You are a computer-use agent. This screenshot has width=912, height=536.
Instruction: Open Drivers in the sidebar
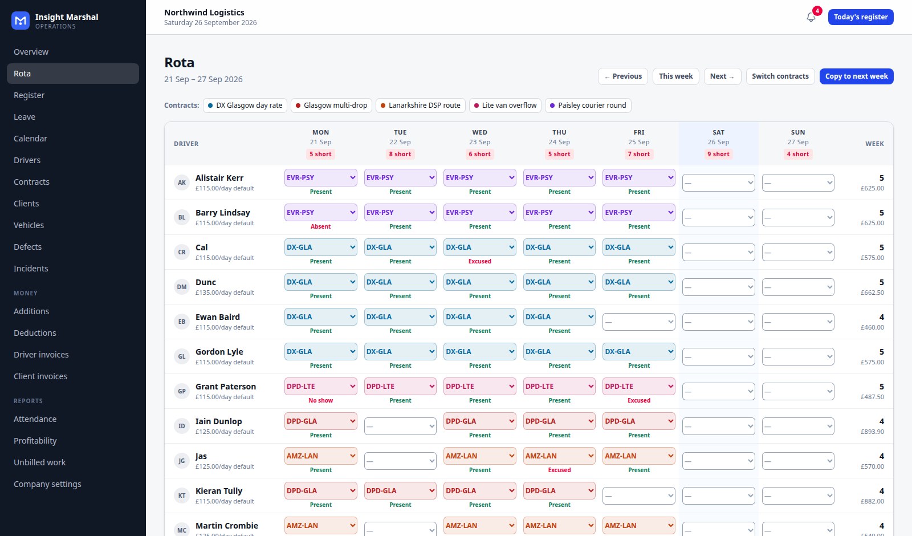pos(73,160)
